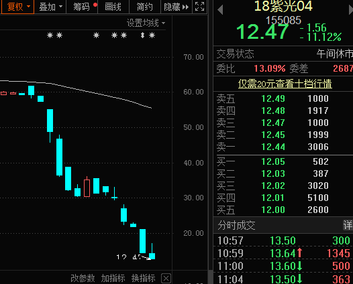
Task: Click the first star event marker
Action: (x=50, y=35)
